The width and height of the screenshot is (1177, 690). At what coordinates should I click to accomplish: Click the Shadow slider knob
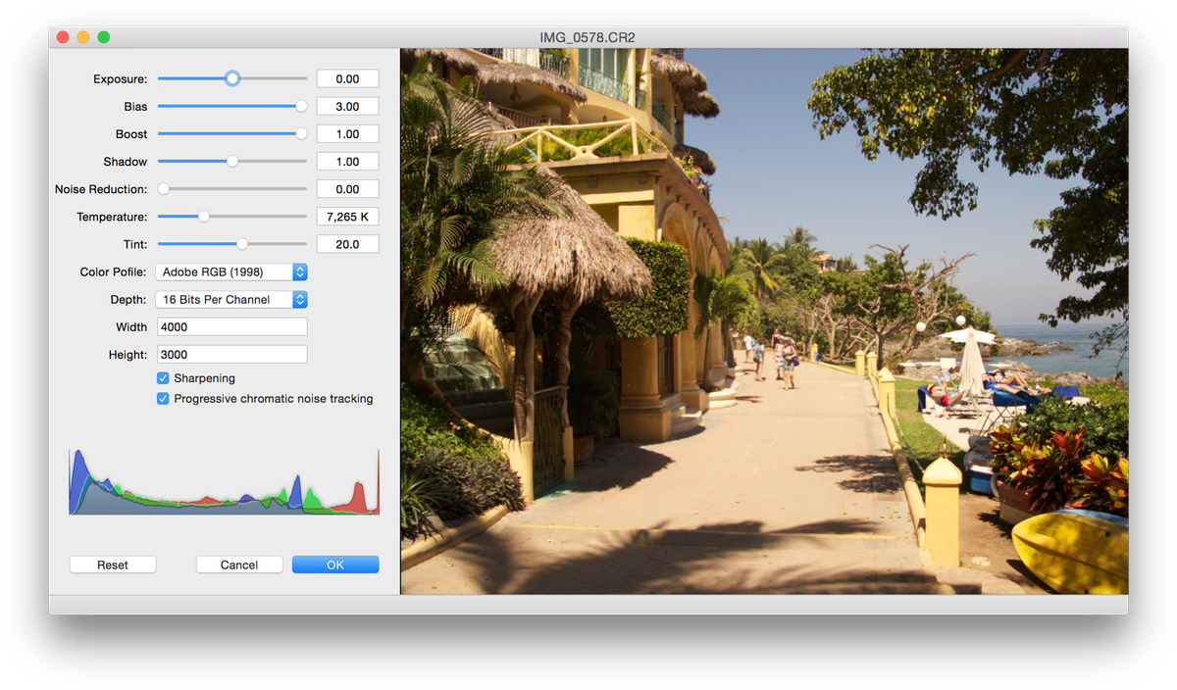coord(232,161)
